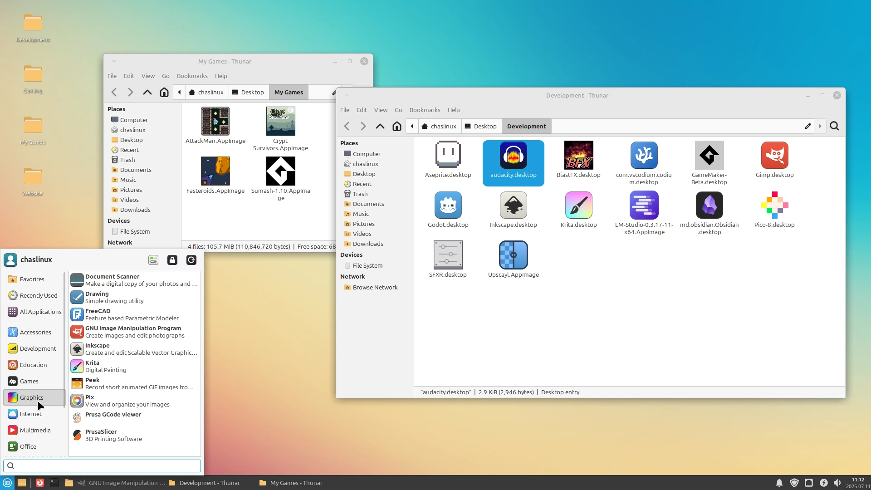Select Fasteroids.AppImage in My Games
Screen dimensions: 871x490
[215, 171]
